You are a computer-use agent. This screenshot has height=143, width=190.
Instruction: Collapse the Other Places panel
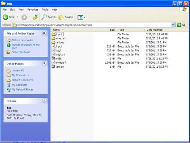pos(44,63)
